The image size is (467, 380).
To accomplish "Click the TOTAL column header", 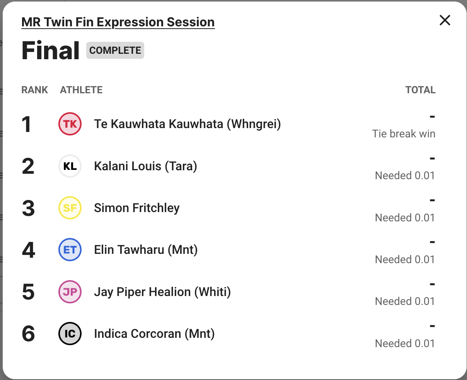I will [x=420, y=90].
